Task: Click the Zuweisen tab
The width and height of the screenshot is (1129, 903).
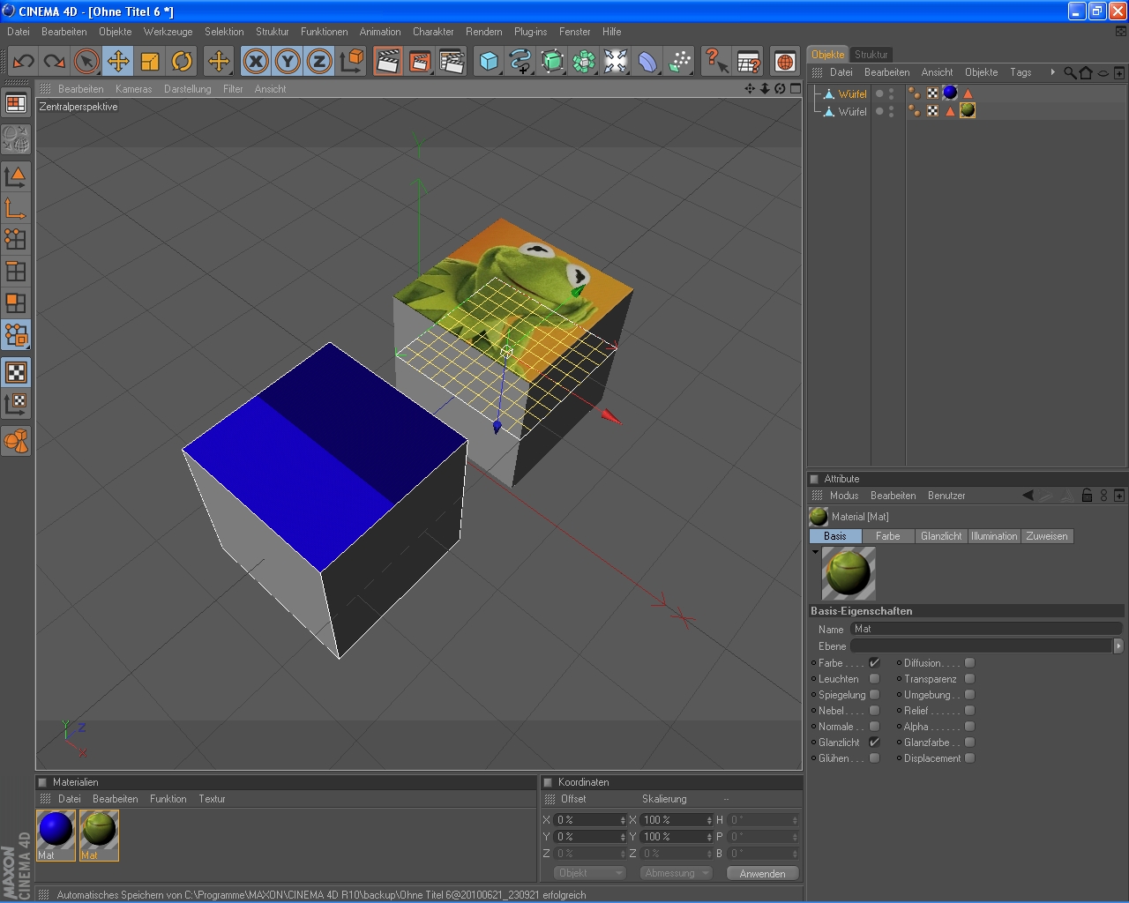Action: (x=1047, y=536)
